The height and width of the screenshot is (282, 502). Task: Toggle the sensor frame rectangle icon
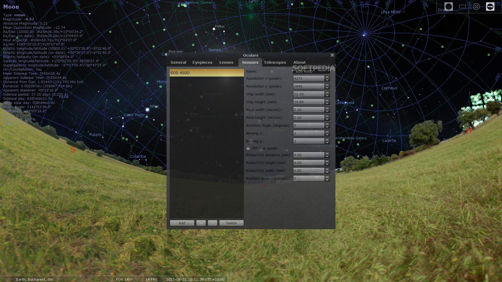point(462,7)
